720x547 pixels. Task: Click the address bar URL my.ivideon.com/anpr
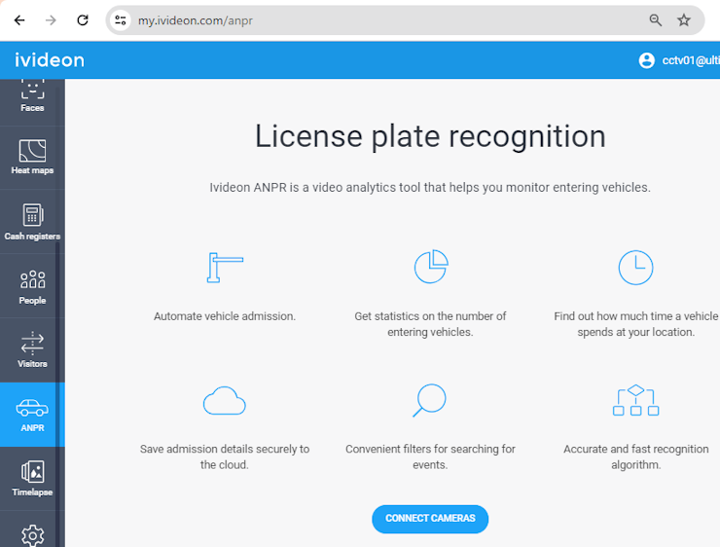196,20
